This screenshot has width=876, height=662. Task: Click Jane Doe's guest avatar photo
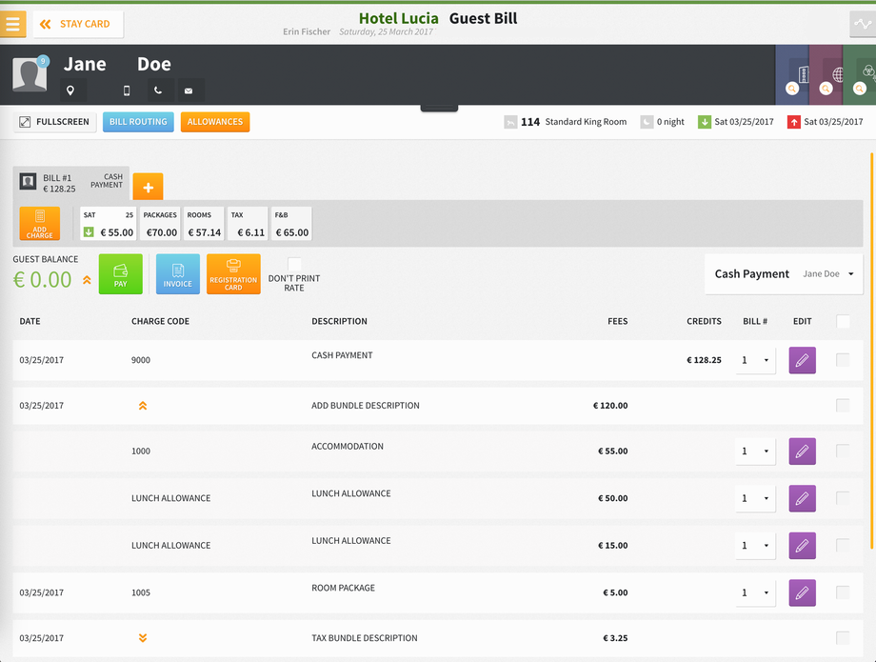pos(30,74)
